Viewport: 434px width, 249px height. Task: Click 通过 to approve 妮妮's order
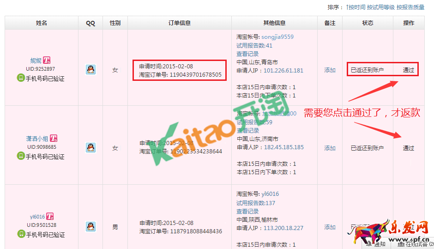(x=408, y=70)
